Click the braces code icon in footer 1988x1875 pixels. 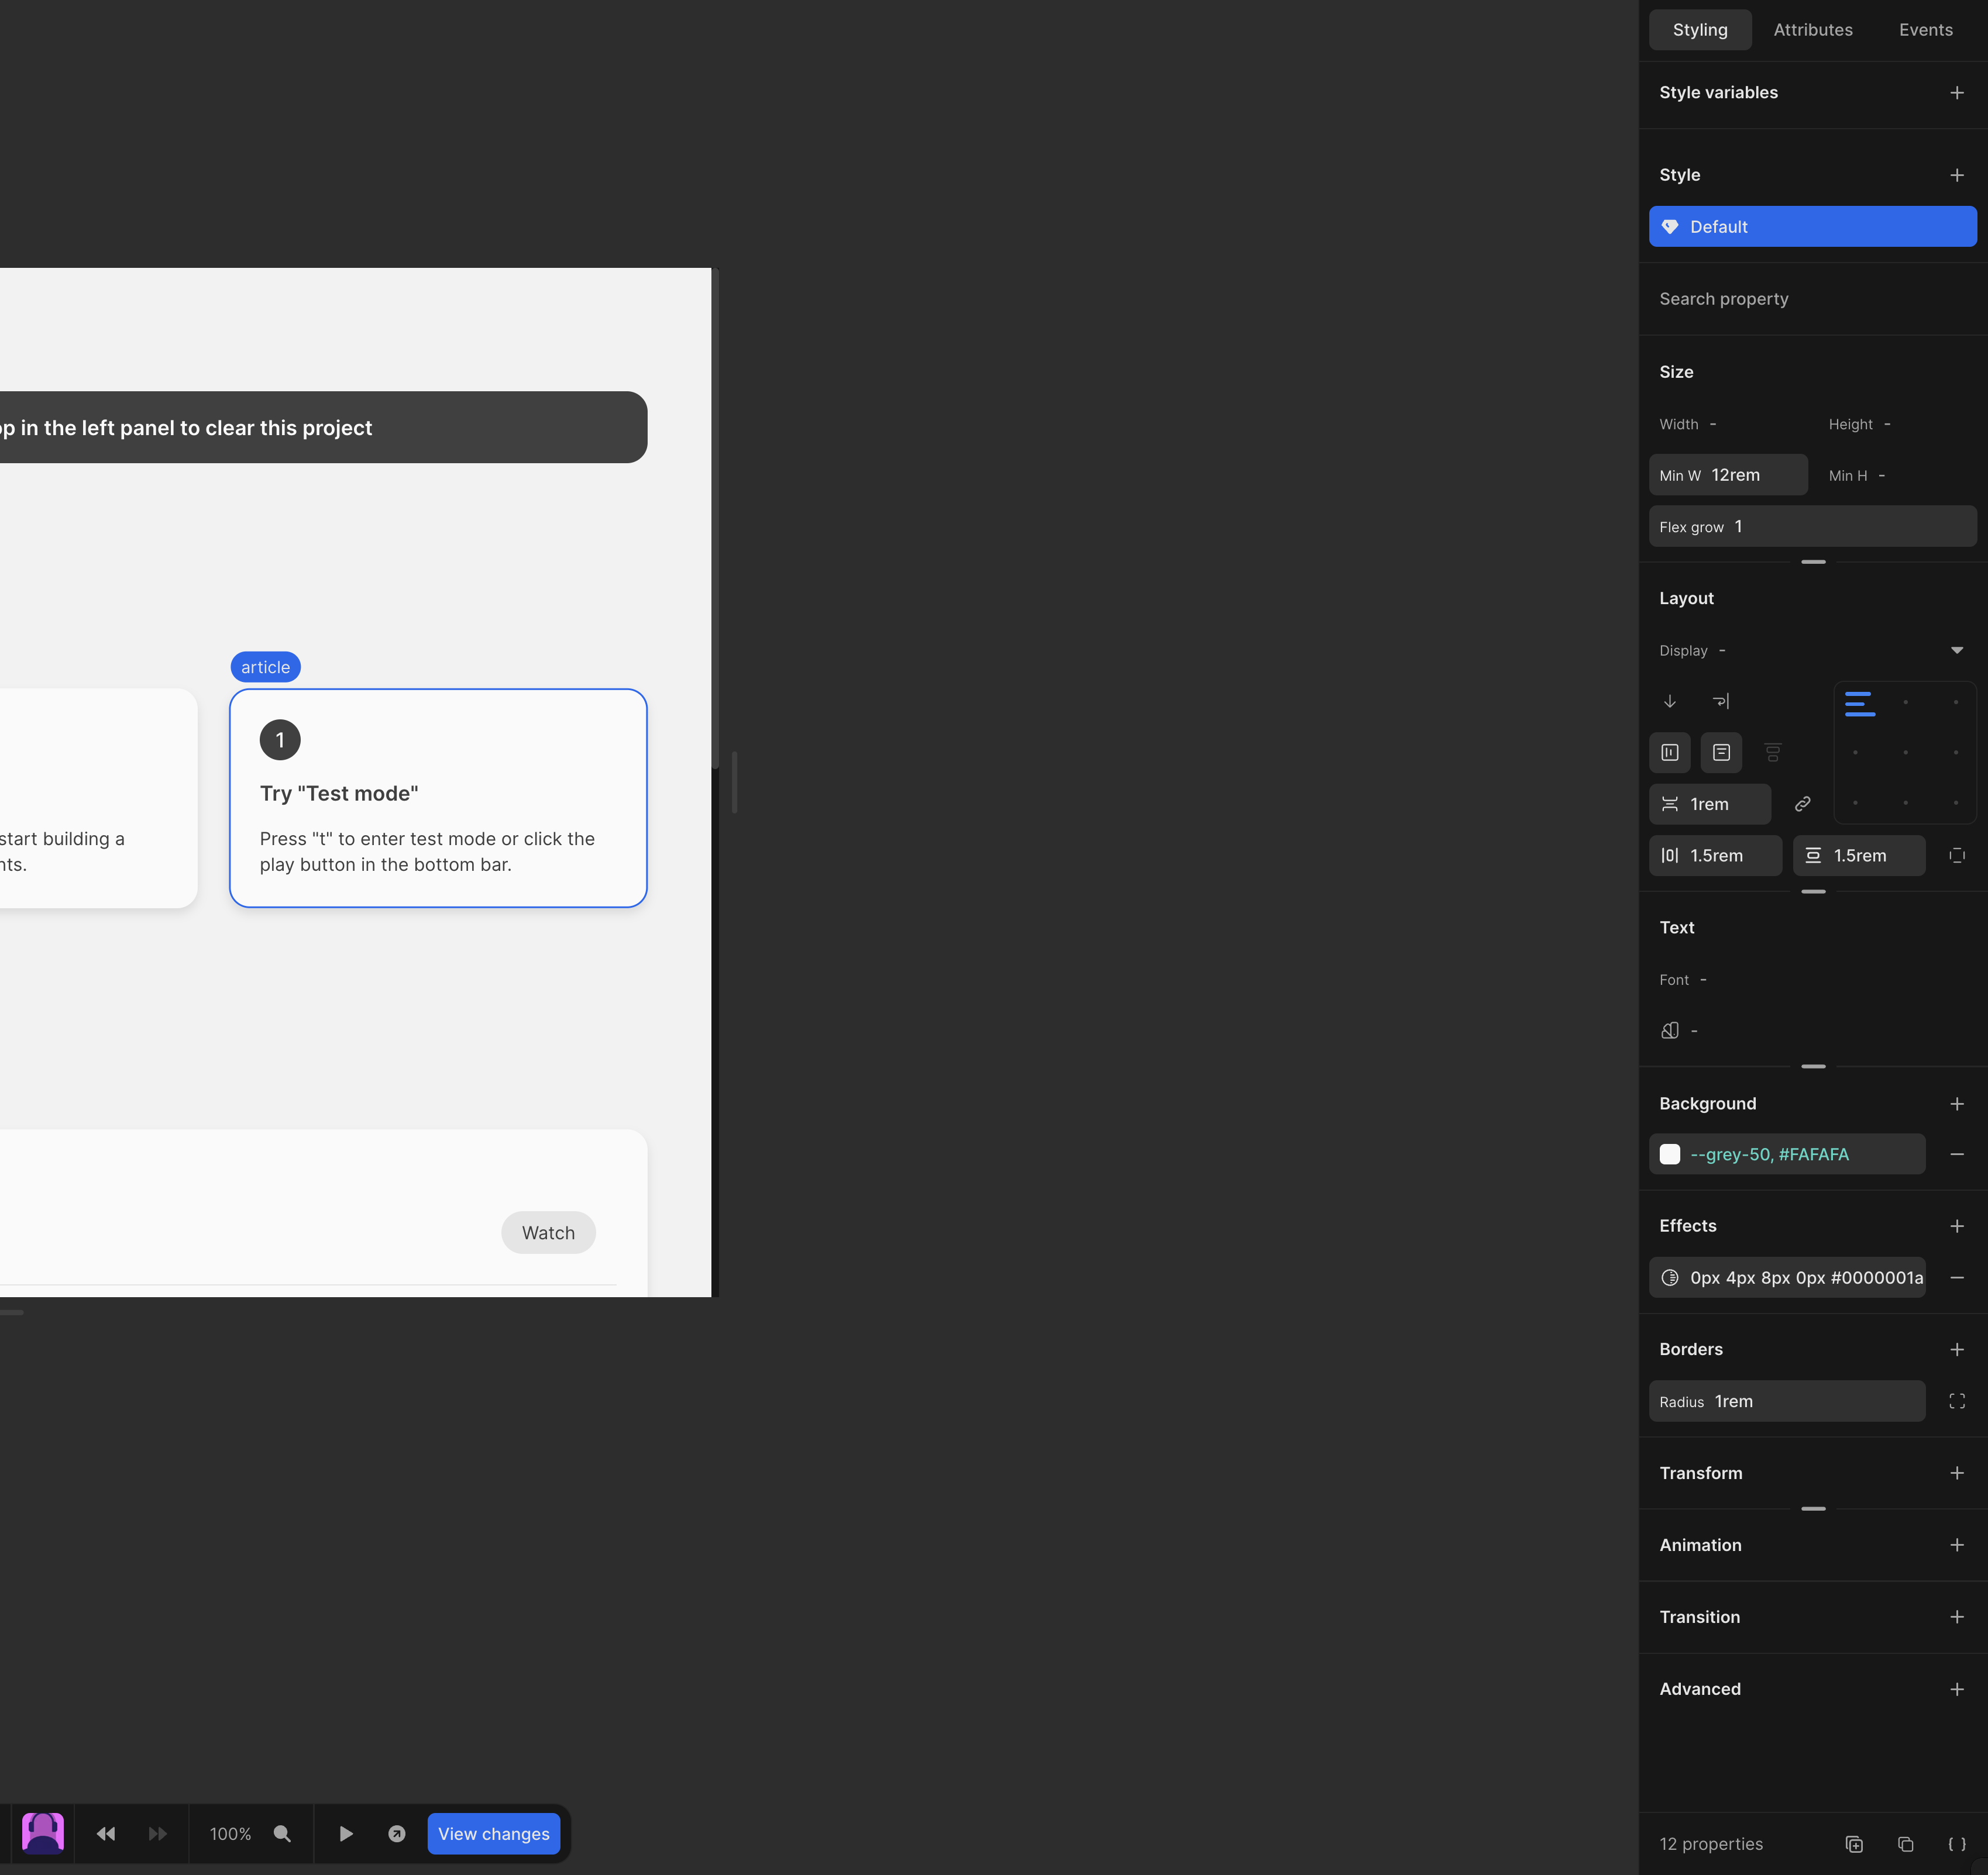(1956, 1844)
